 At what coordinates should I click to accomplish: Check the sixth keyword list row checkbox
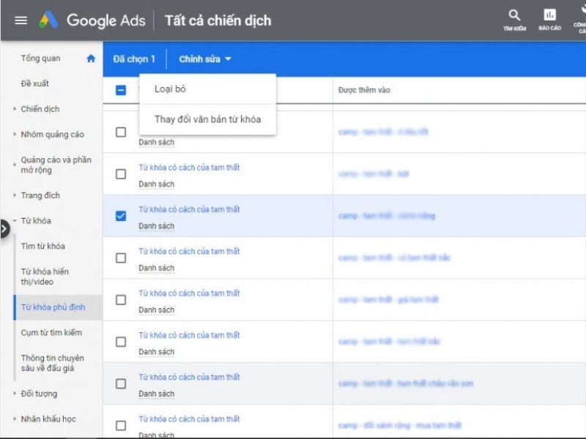click(x=121, y=342)
